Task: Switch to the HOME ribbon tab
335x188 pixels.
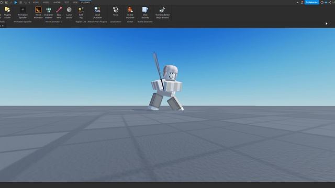Action: tap(36, 2)
